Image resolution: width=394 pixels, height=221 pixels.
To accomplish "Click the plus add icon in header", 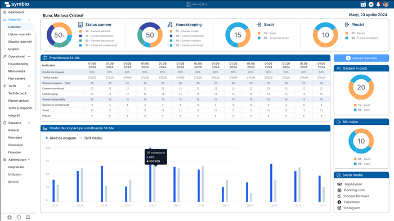I will (x=371, y=4).
